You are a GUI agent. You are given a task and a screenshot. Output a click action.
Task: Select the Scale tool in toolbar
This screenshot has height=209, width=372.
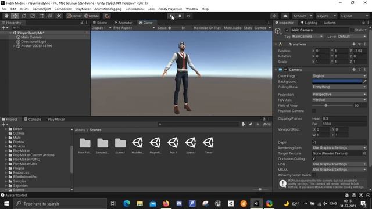tap(33, 16)
